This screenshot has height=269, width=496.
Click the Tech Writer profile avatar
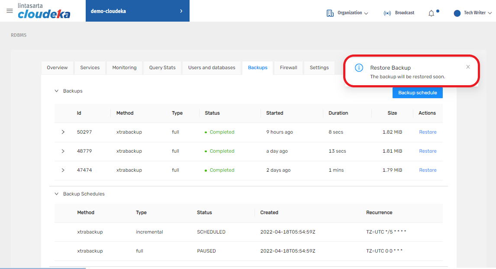pyautogui.click(x=457, y=13)
